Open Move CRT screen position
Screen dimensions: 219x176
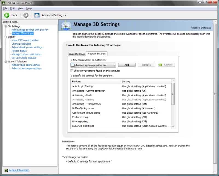[25, 40]
